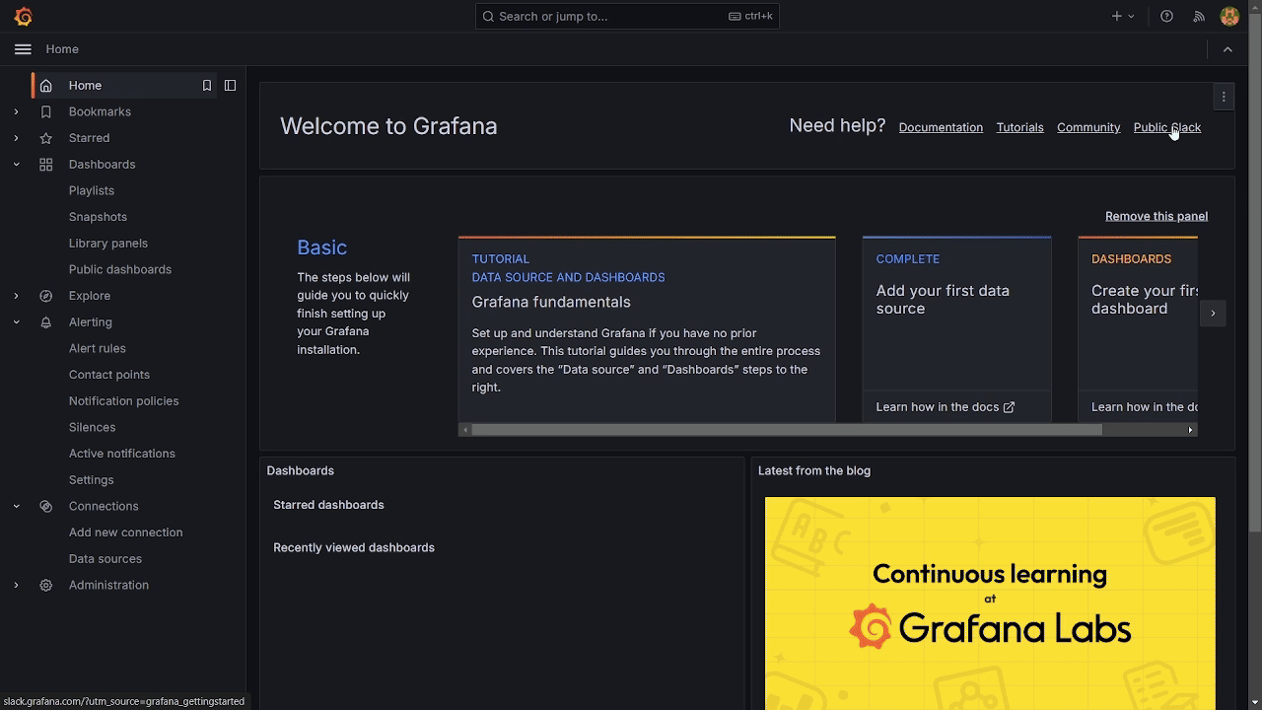Image resolution: width=1262 pixels, height=710 pixels.
Task: Collapse the Alerting section chevron
Action: (16, 322)
